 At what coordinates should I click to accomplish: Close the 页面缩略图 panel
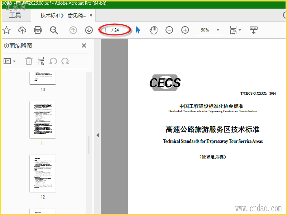(x=84, y=46)
